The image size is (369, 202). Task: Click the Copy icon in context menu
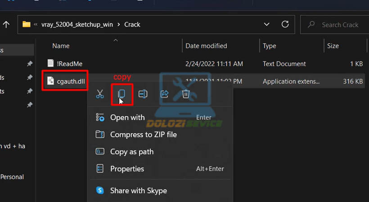point(121,94)
